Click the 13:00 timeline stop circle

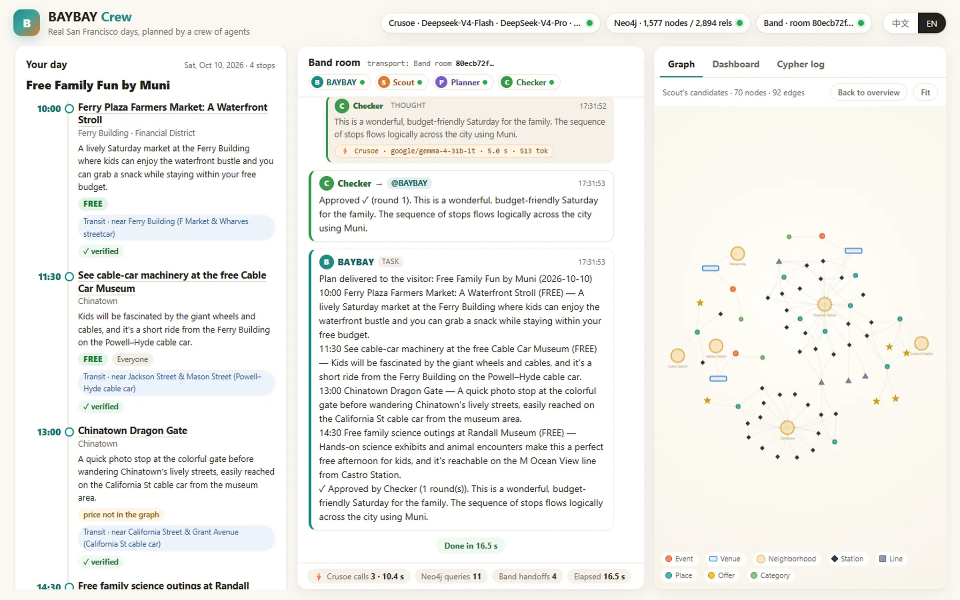[x=69, y=432]
